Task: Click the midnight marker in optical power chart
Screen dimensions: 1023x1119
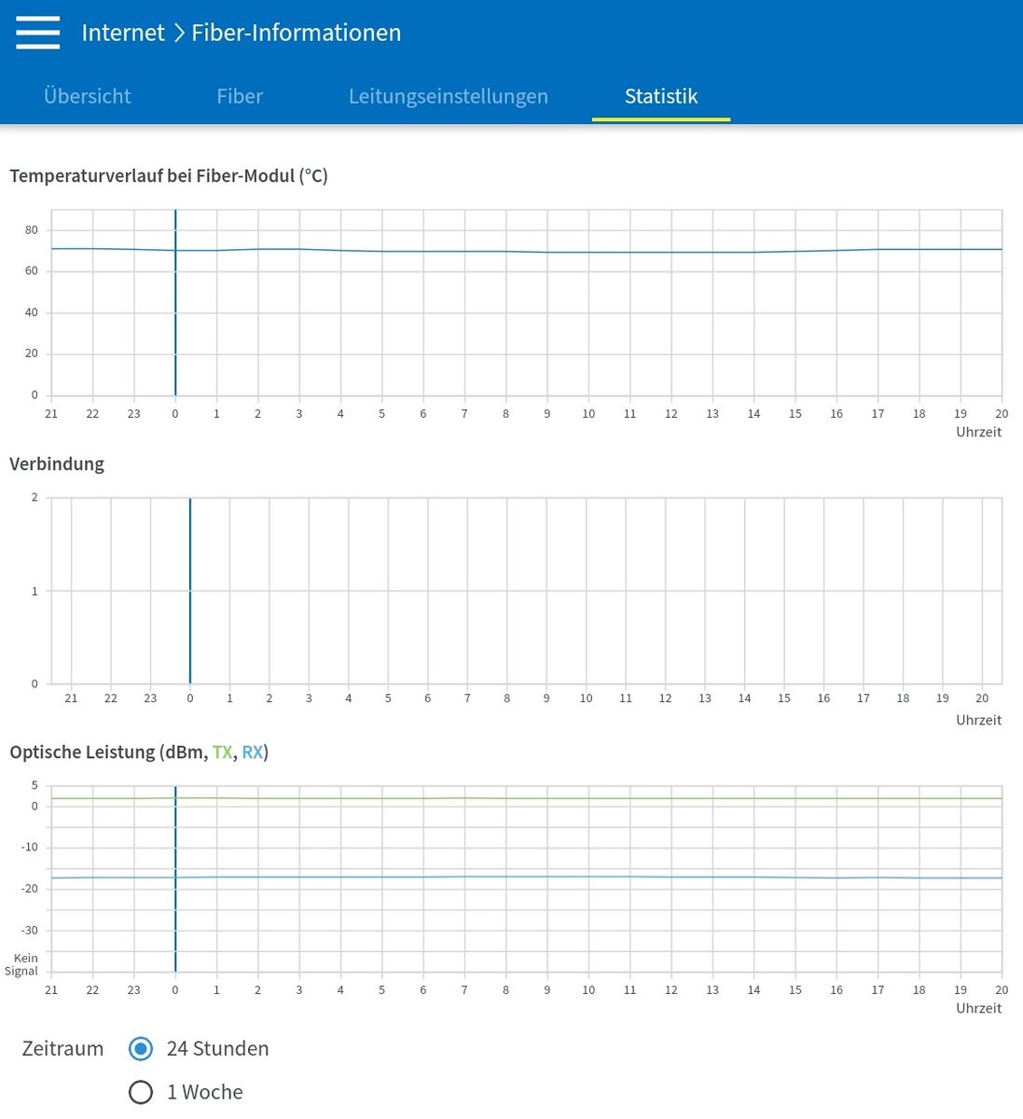Action: pos(175,879)
